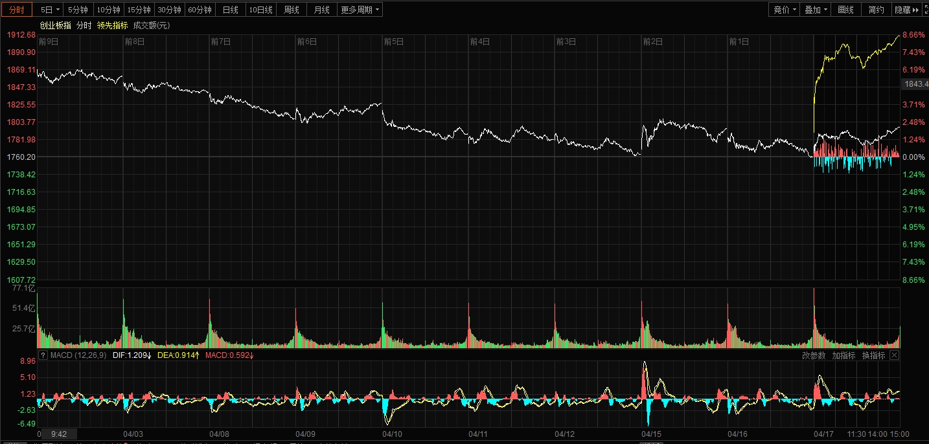Screen dimensions: 929x444
Task: Click the MACD help question-mark icon
Action: (x=43, y=355)
